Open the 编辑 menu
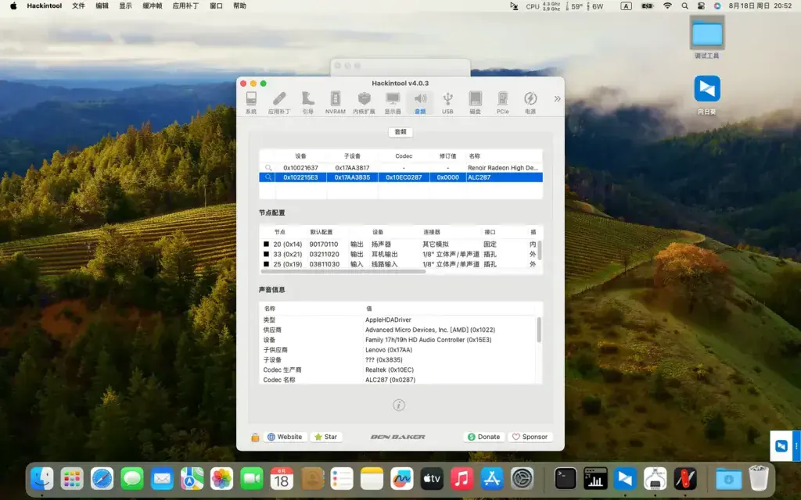Viewport: 801px width, 500px height. pyautogui.click(x=102, y=6)
